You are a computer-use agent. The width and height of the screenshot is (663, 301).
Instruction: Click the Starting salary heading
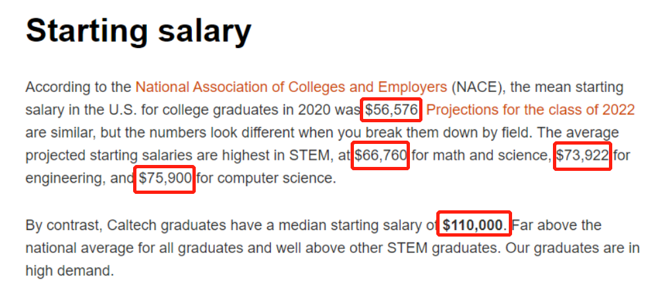pos(138,32)
